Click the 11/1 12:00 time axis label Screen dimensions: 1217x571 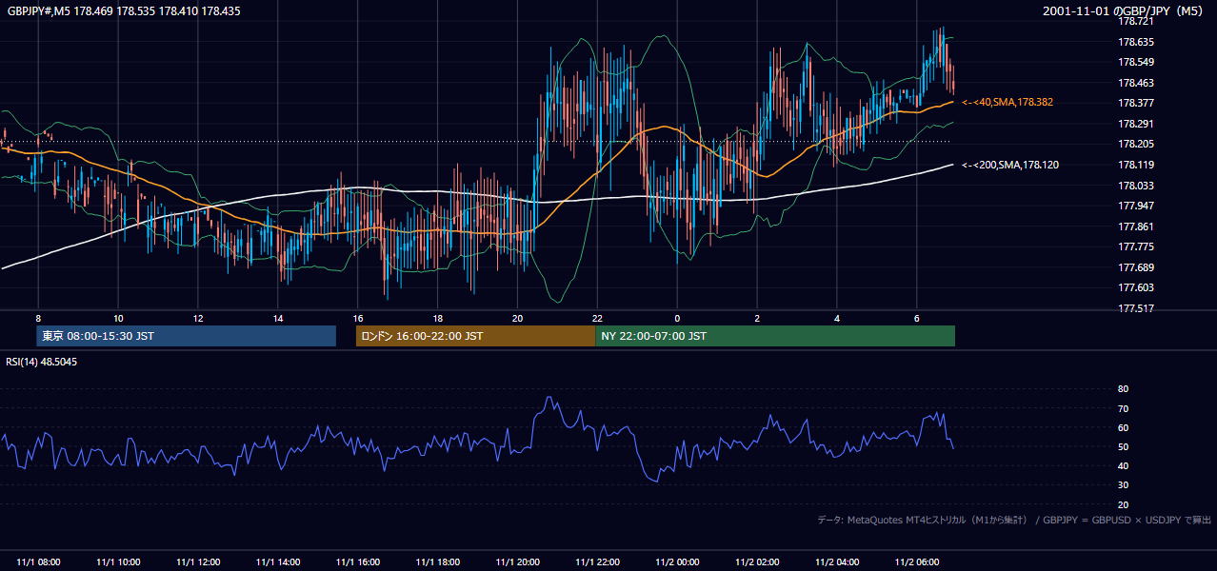(x=198, y=562)
